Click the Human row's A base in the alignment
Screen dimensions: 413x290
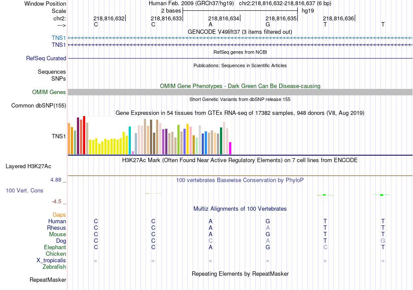pyautogui.click(x=210, y=221)
